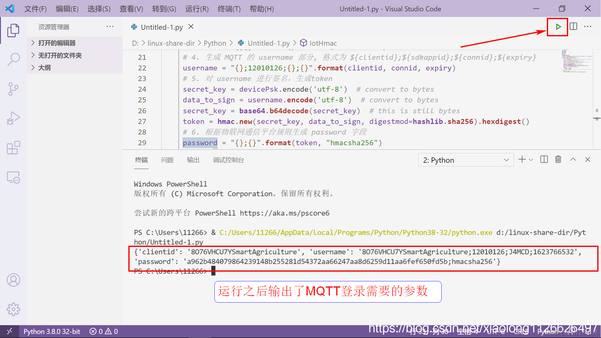Click linux-share-dir in the breadcrumb
This screenshot has height=338, width=601.
[x=171, y=43]
